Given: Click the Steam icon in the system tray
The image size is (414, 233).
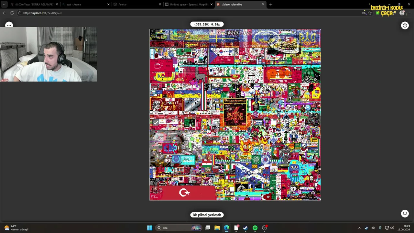Looking at the screenshot, I should pos(366,228).
